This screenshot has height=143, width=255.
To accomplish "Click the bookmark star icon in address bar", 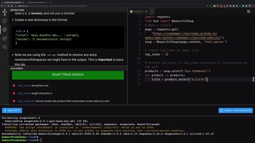I will (211, 6).
